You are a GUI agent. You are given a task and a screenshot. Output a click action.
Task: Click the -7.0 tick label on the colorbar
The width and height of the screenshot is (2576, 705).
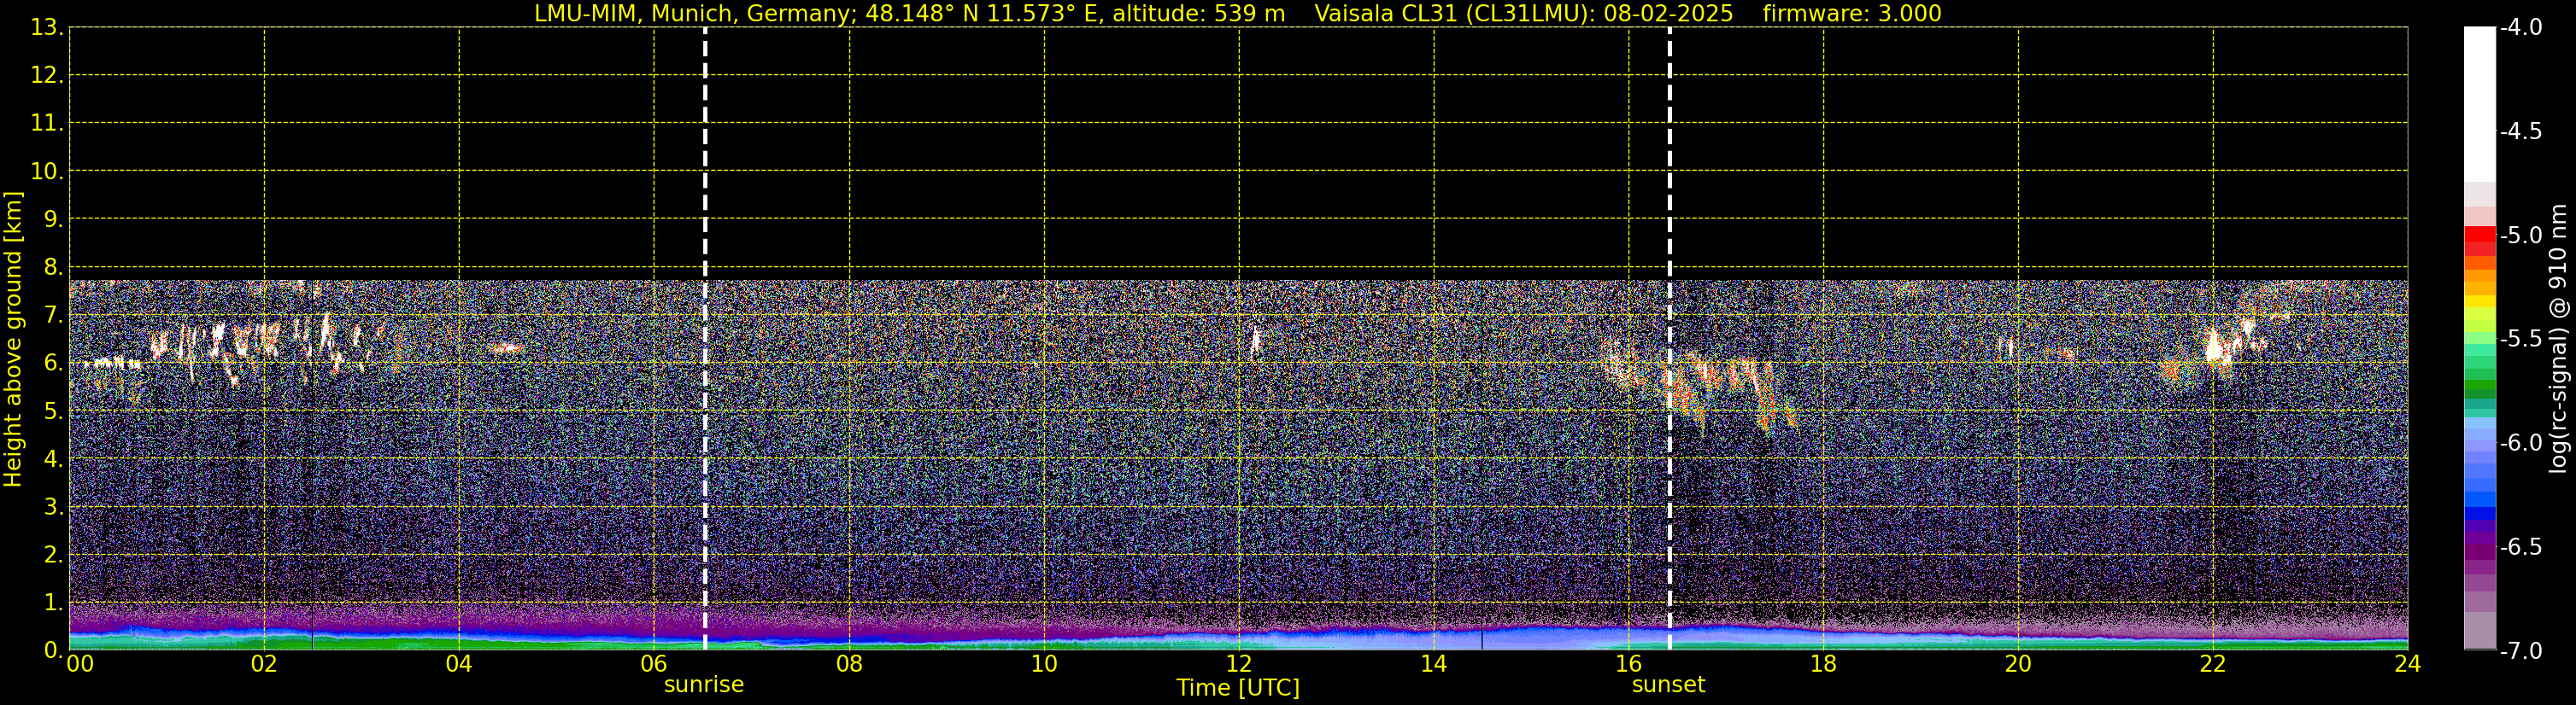coord(2520,651)
